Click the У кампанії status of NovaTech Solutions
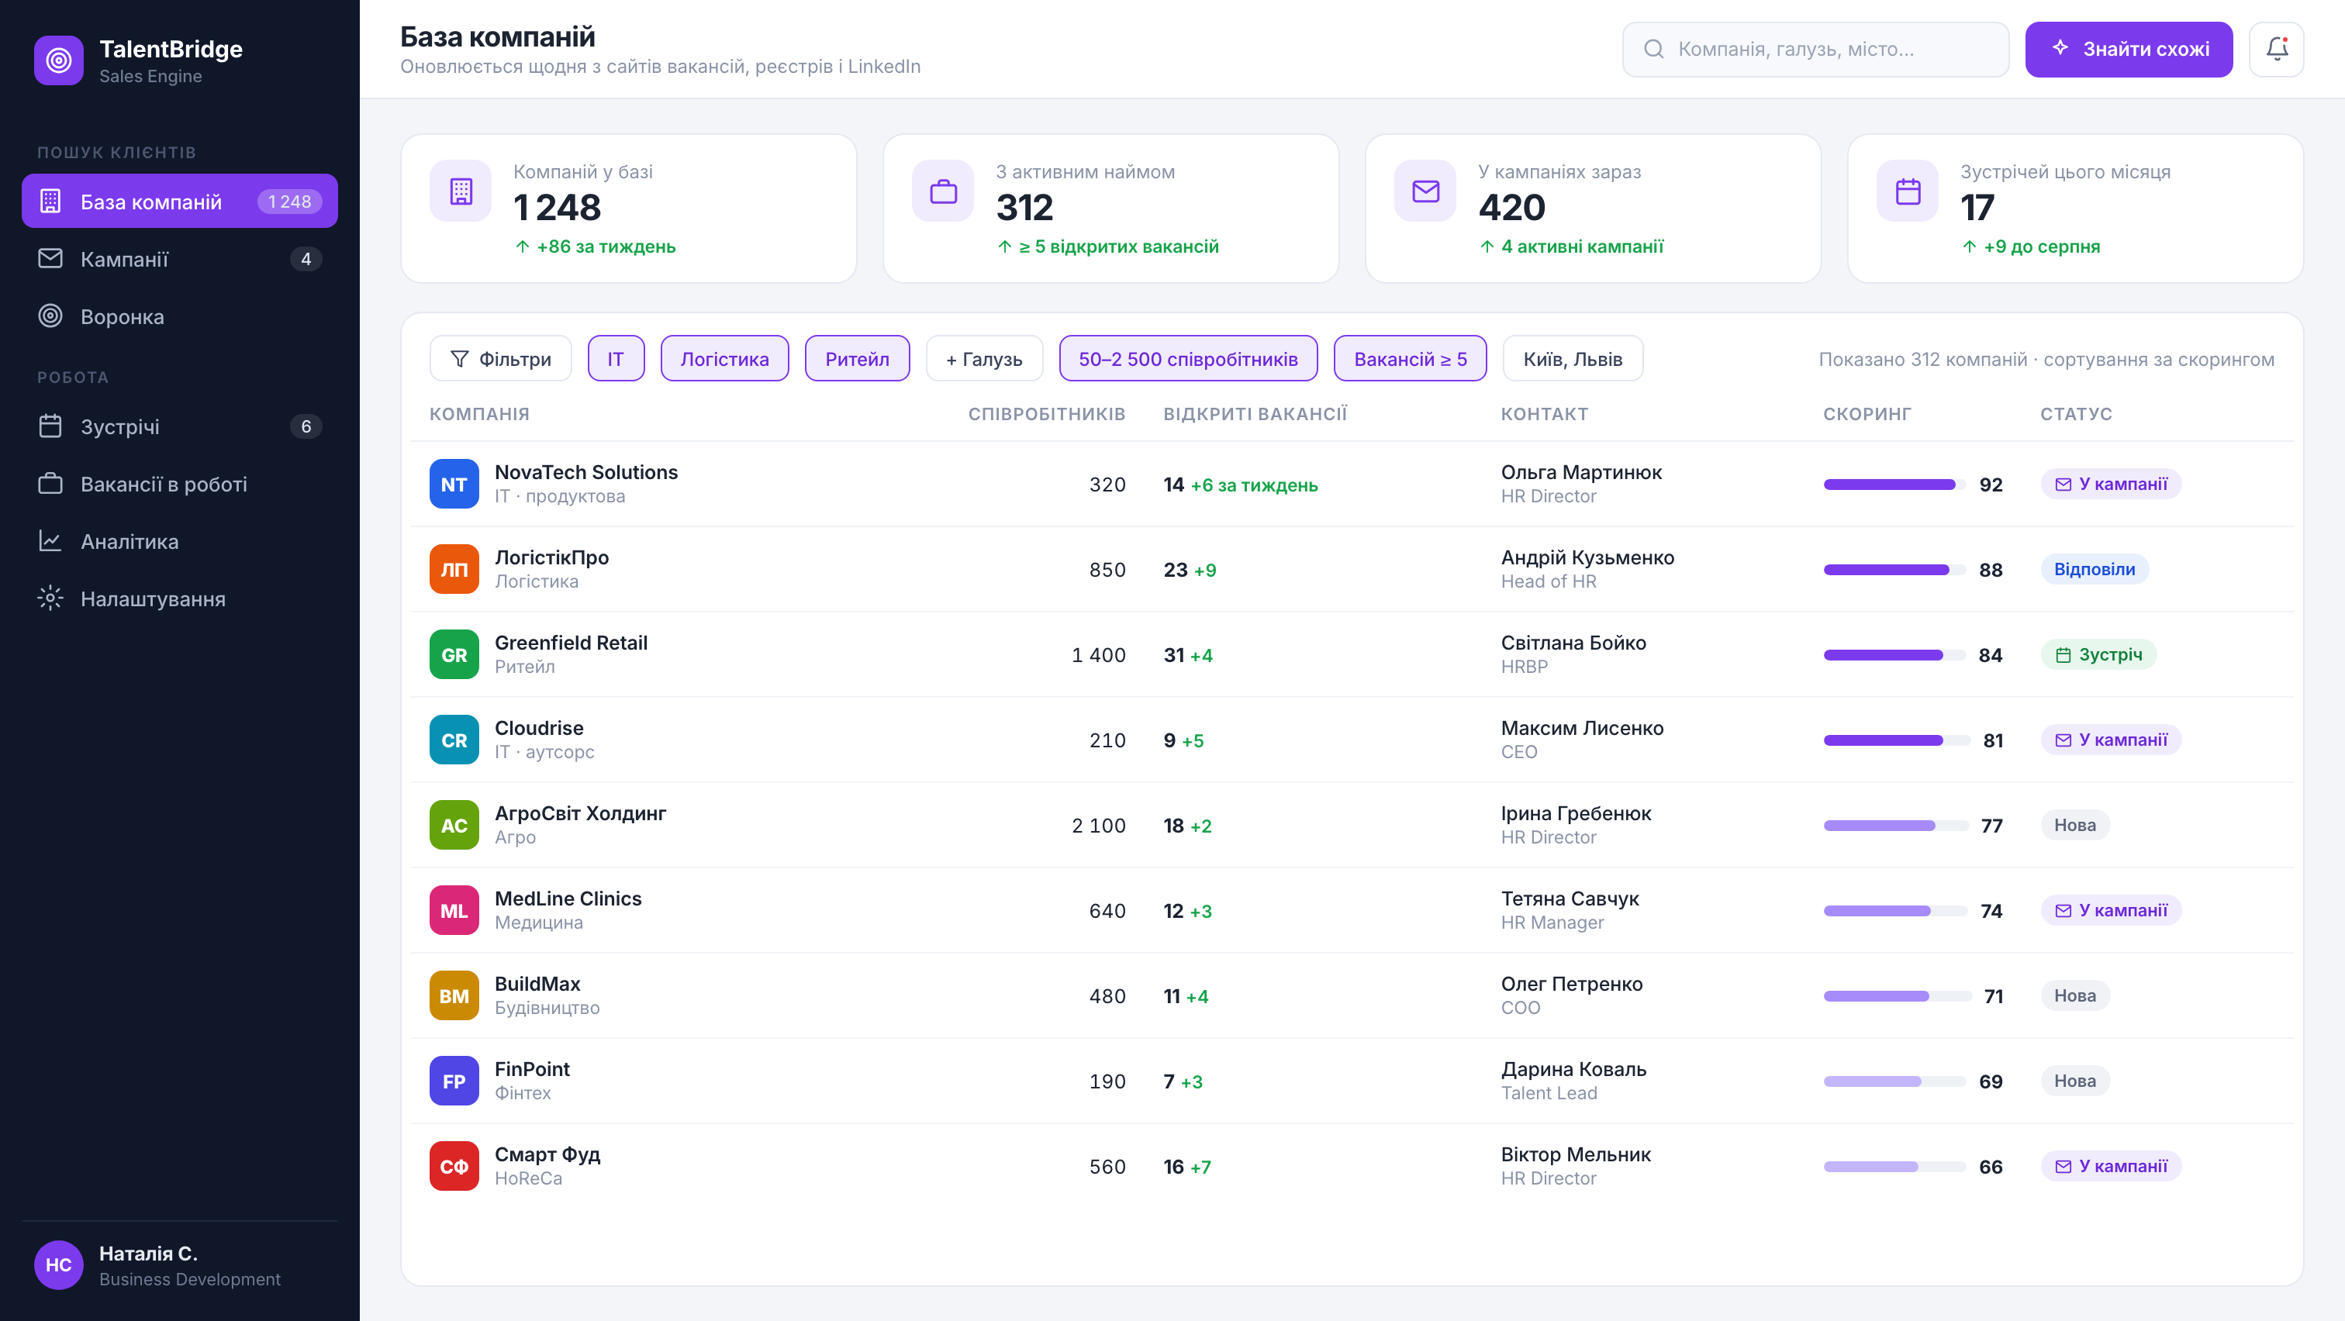This screenshot has width=2345, height=1321. 2110,484
